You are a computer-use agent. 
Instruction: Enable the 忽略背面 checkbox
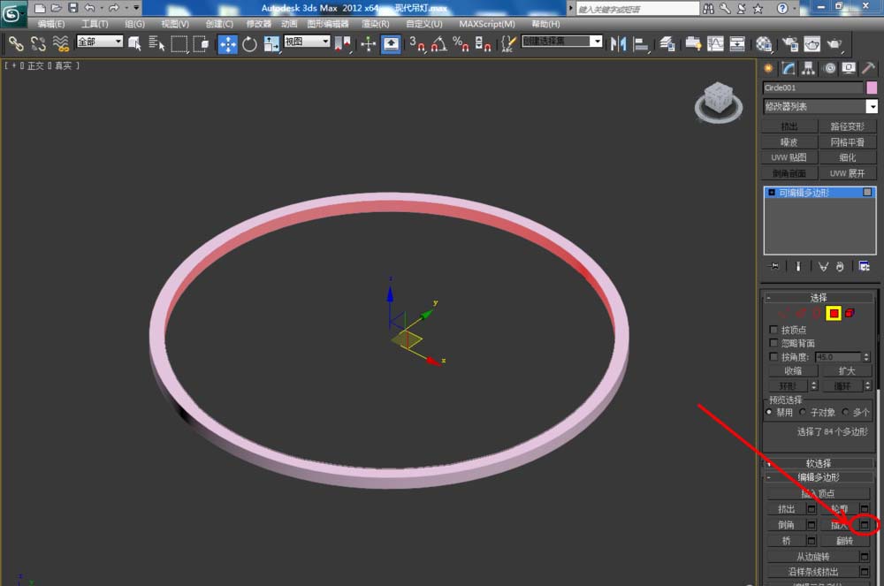(x=773, y=343)
